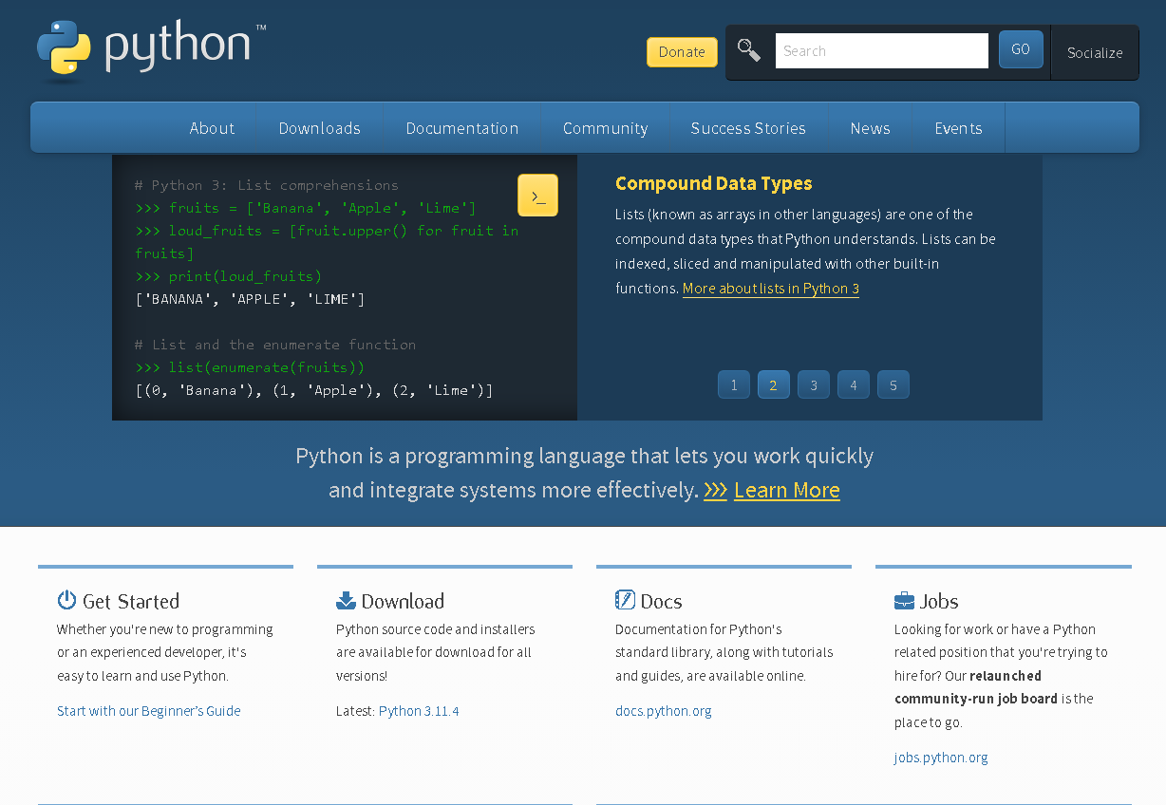Open the Downloads menu
Viewport: 1166px width, 805px height.
click(x=320, y=128)
